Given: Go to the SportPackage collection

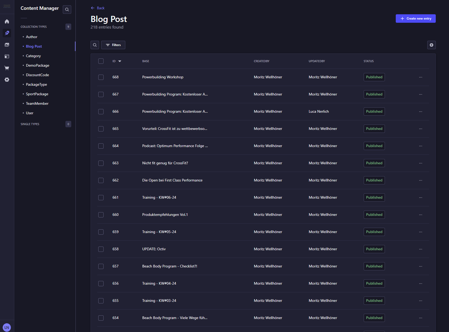Looking at the screenshot, I should (x=37, y=94).
